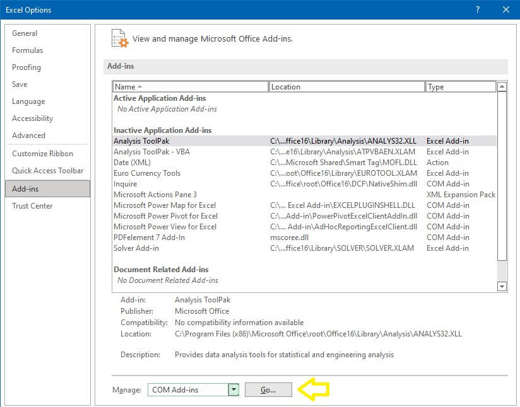Select the PDFelement 7 Add-In row
Image resolution: width=520 pixels, height=407 pixels.
(x=304, y=238)
